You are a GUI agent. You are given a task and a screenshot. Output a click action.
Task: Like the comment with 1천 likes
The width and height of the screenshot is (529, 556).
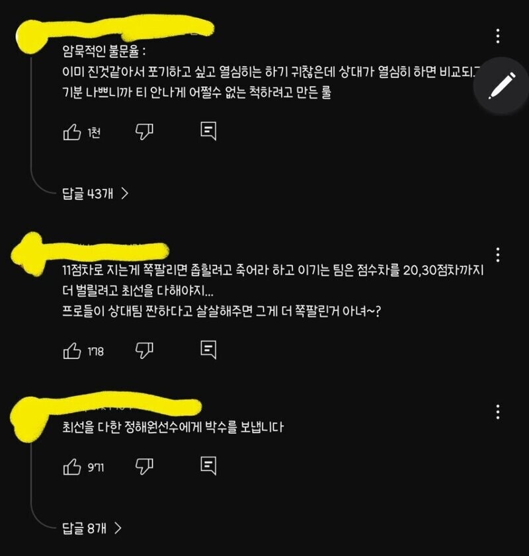point(72,132)
